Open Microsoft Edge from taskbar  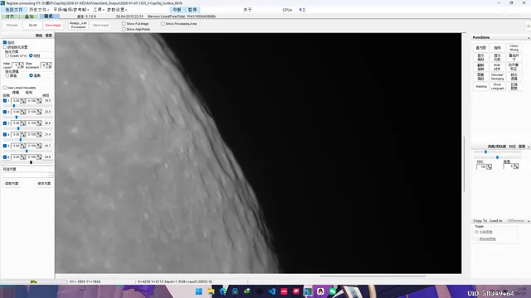(223, 291)
